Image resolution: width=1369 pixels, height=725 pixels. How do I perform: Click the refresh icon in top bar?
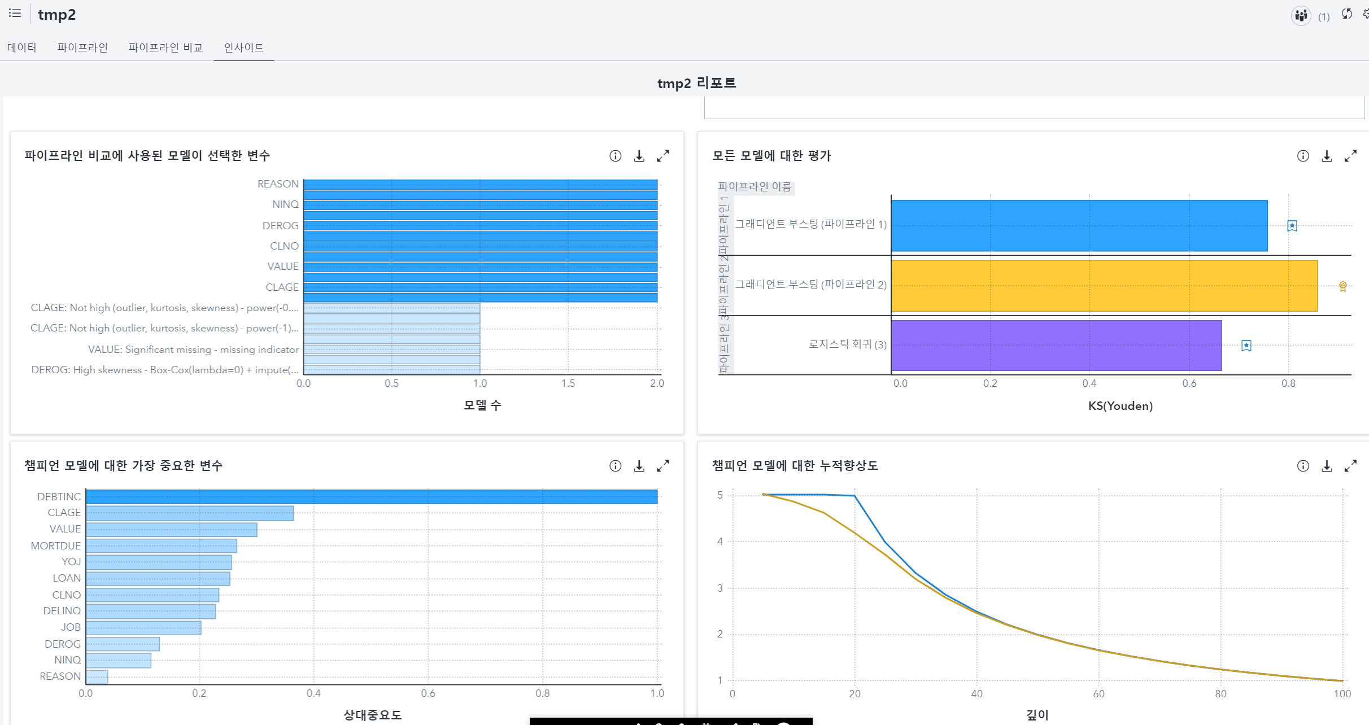[1347, 14]
